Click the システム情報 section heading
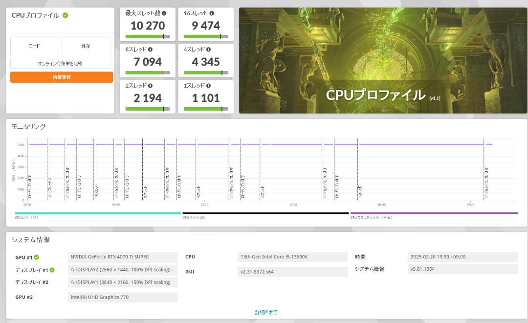The image size is (528, 323). 31,240
